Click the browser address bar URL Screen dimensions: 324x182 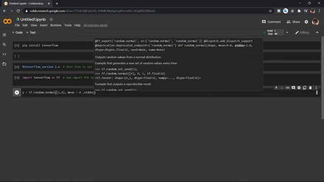(x=92, y=11)
